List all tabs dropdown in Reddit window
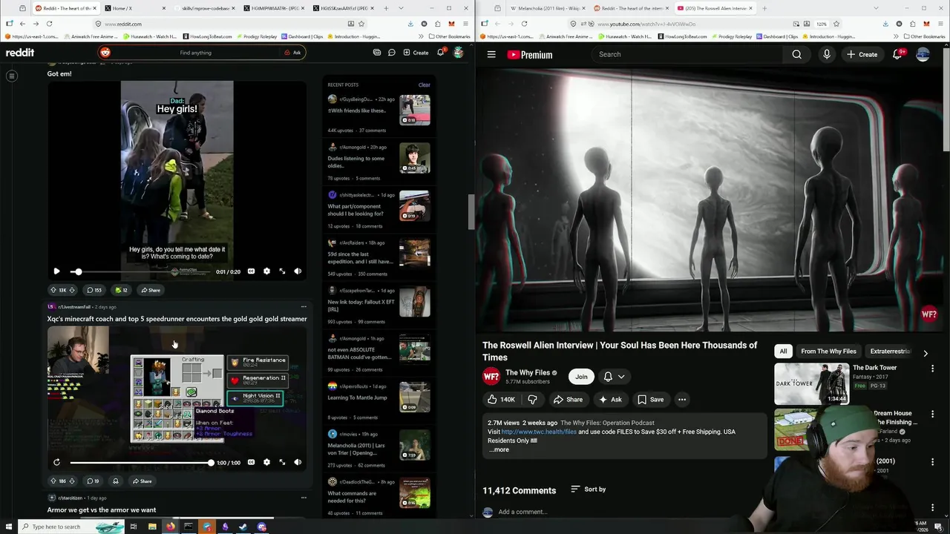Image resolution: width=950 pixels, height=534 pixels. point(402,8)
